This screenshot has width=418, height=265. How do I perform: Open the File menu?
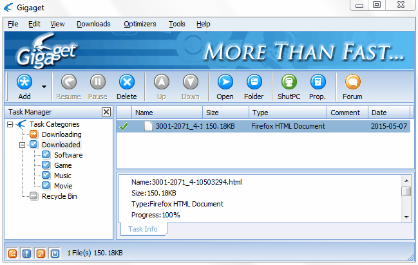click(13, 24)
